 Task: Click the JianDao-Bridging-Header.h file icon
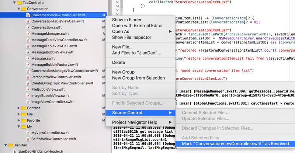(15, 151)
